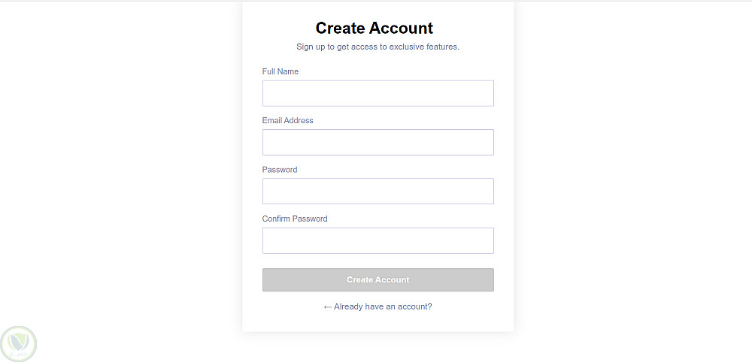This screenshot has width=752, height=362.
Task: Click the Create Account heading
Action: click(374, 29)
